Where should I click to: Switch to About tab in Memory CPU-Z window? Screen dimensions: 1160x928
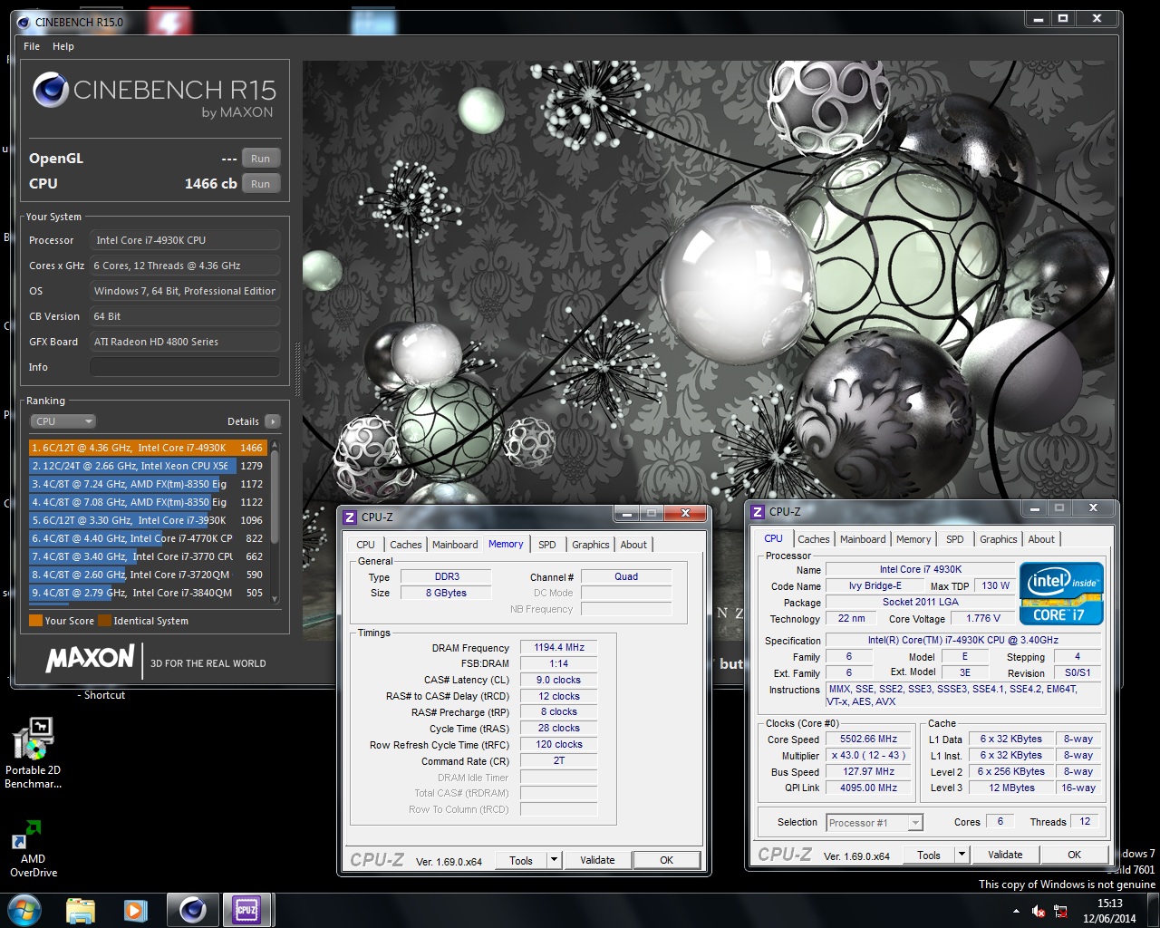coord(633,545)
